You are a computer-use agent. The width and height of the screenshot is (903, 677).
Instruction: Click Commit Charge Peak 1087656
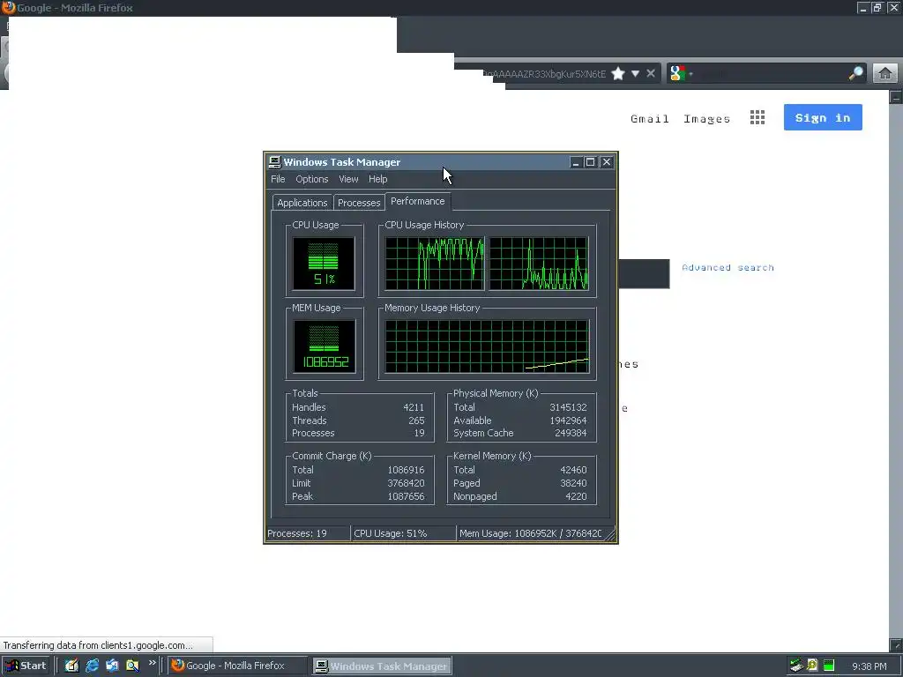(406, 496)
